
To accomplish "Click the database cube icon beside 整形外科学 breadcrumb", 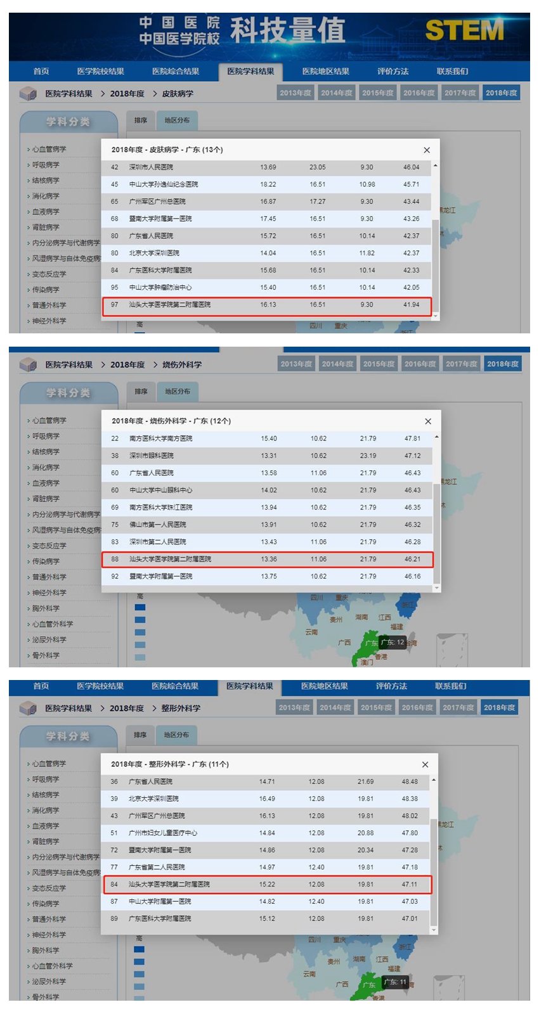I will coord(28,708).
